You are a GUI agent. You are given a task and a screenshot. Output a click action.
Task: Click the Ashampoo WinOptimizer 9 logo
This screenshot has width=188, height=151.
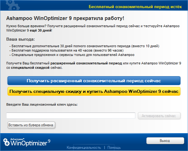tap(27, 141)
